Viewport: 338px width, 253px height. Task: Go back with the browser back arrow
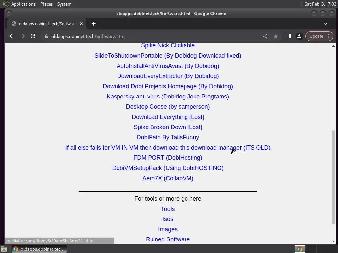(12, 36)
